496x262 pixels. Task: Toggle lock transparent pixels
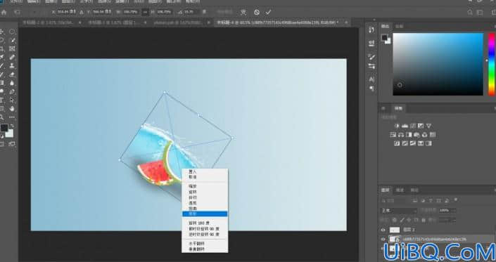[395, 220]
